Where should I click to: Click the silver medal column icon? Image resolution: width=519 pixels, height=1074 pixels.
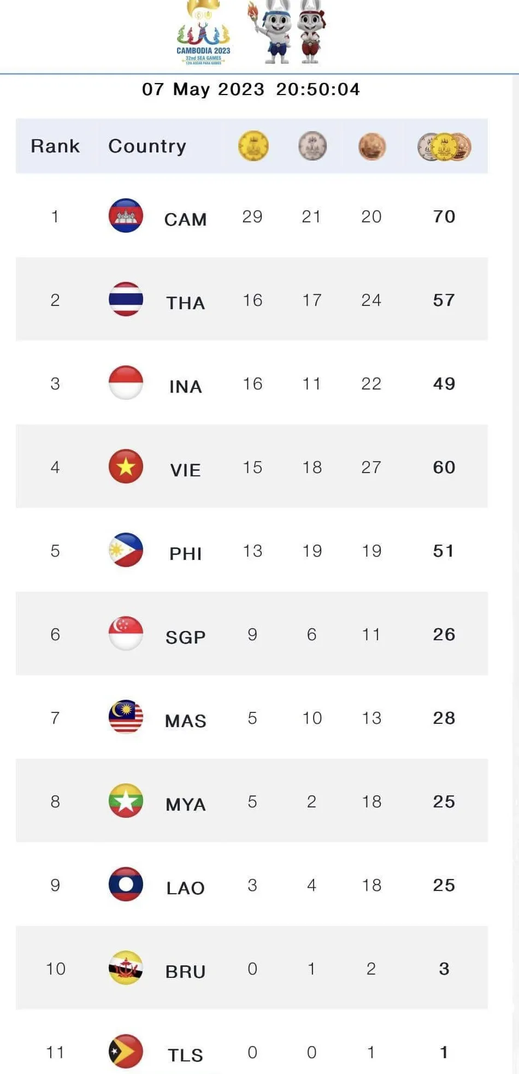[x=312, y=146]
